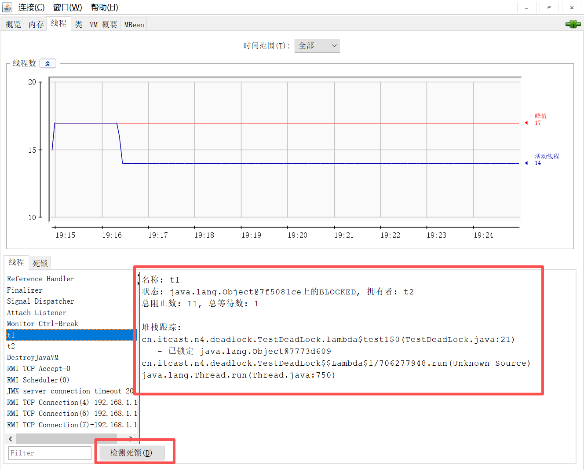Open the 连接(C) menu
This screenshot has width=584, height=470.
tap(31, 7)
